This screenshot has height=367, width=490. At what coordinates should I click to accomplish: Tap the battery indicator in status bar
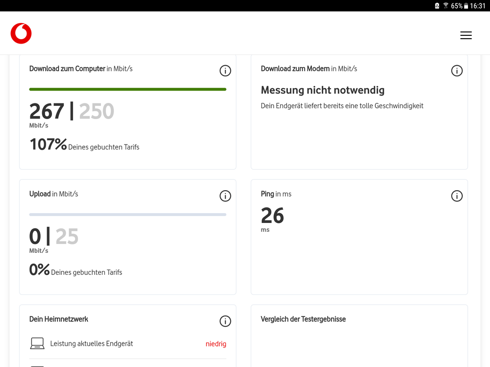tap(466, 6)
